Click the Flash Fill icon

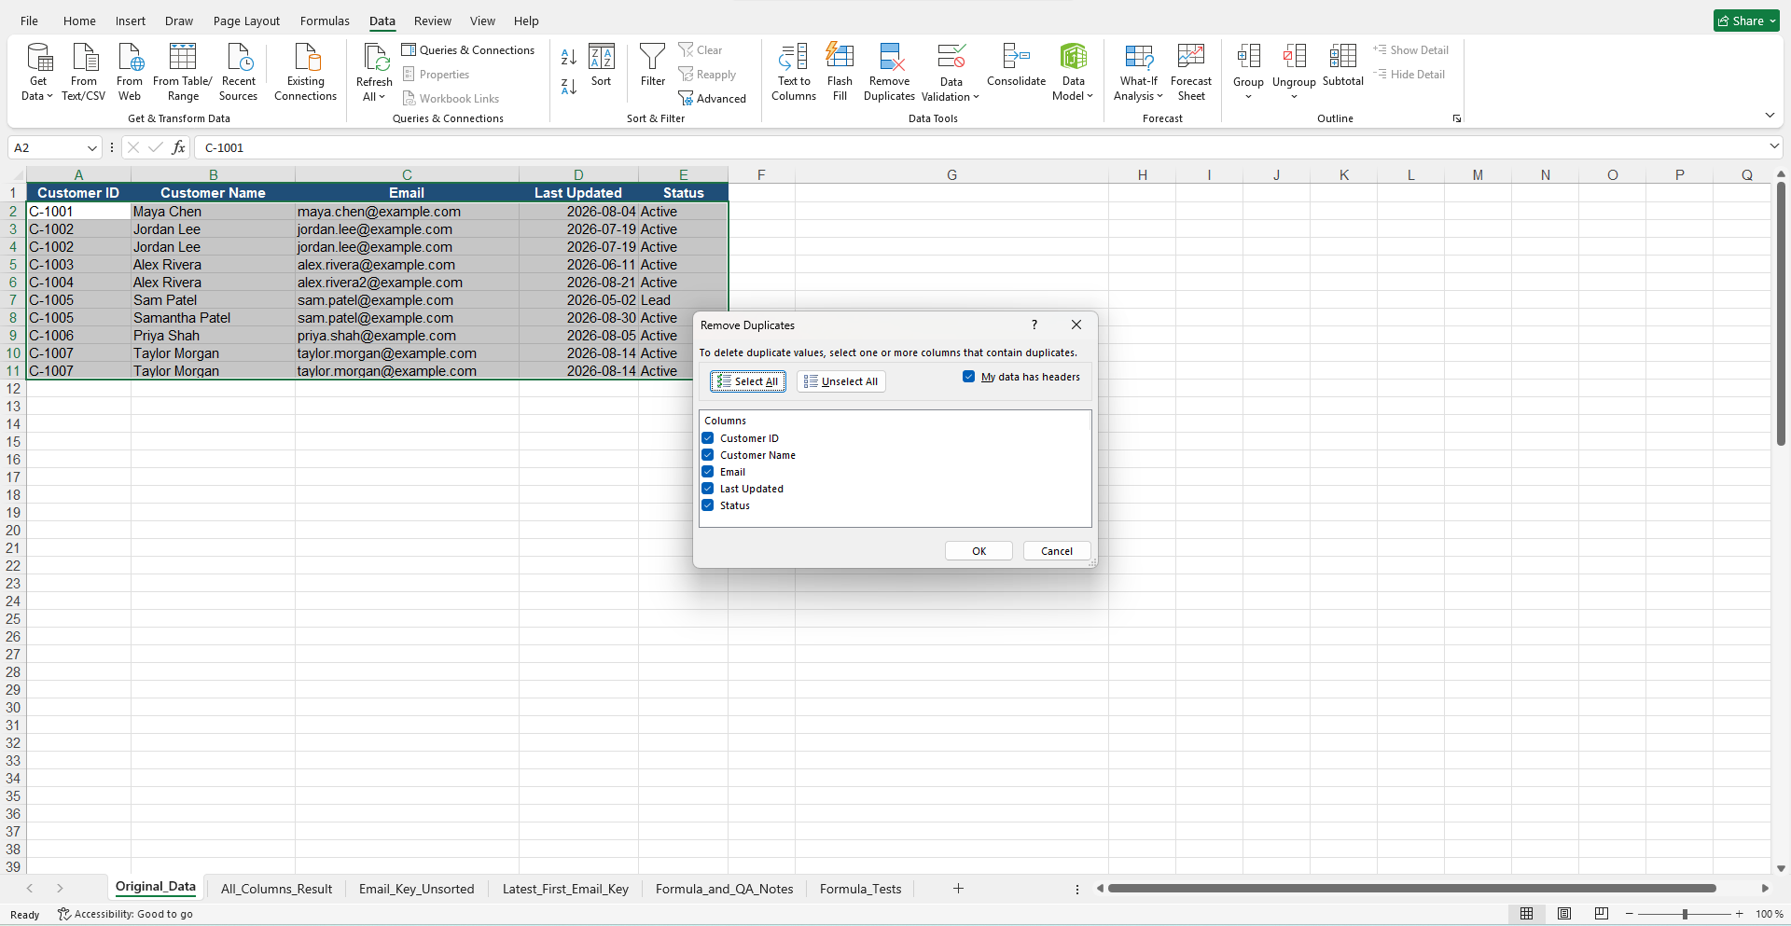point(840,72)
